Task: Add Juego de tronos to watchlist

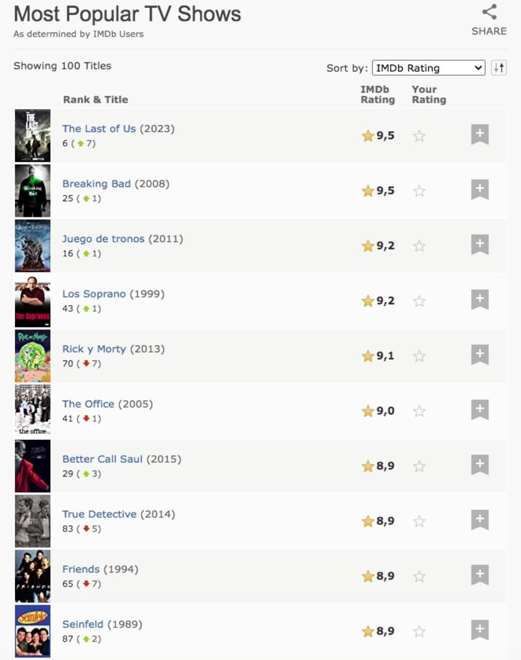Action: [x=480, y=245]
